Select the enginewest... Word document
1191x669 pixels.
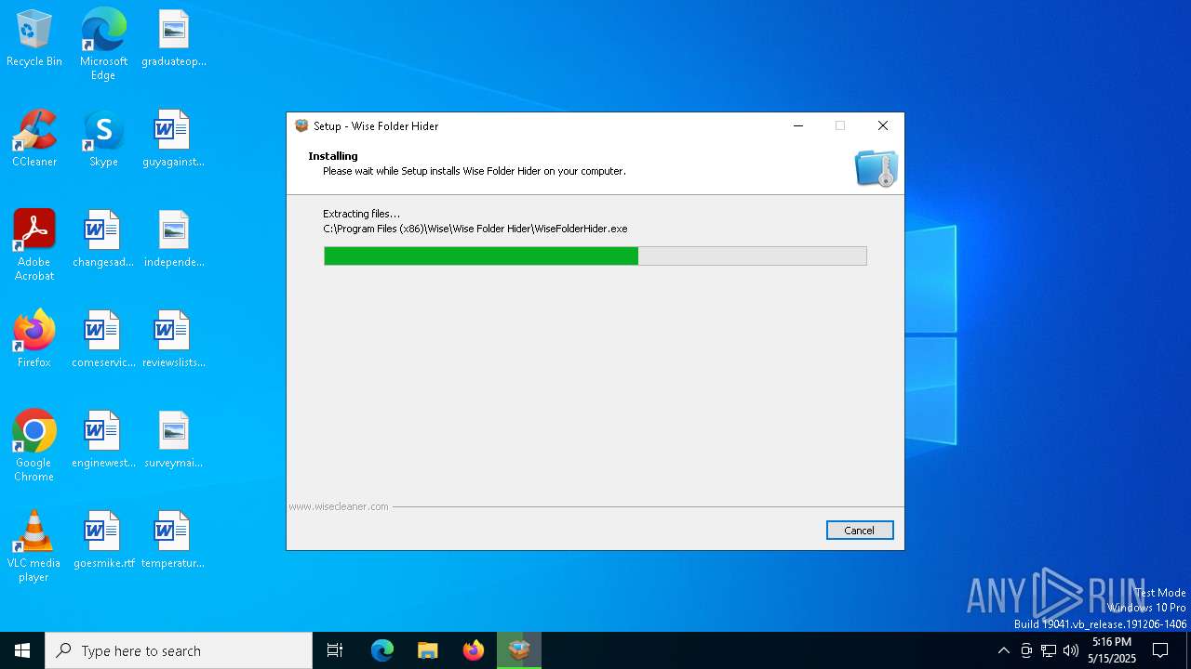coord(103,440)
